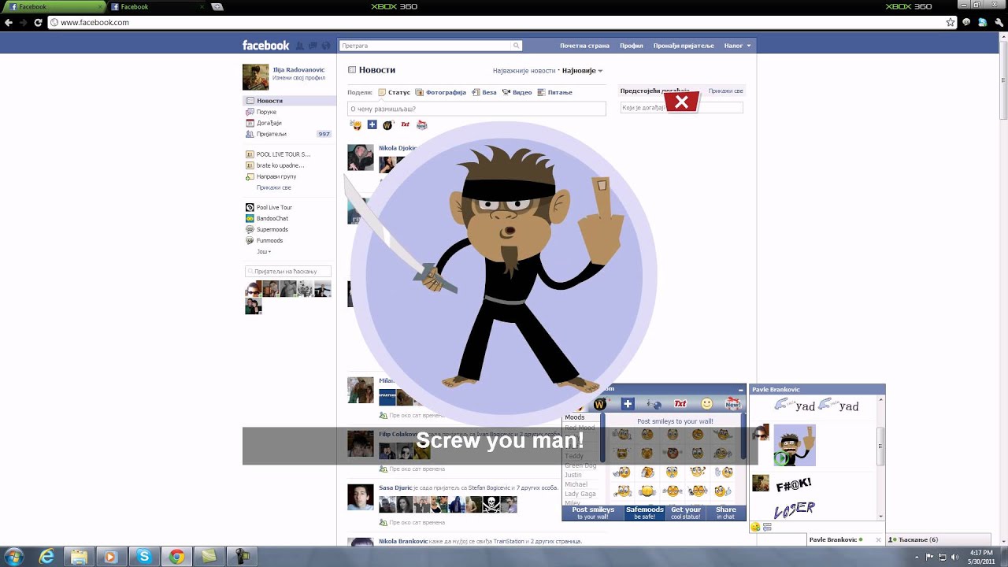Bookmark page using the star icon

951,23
